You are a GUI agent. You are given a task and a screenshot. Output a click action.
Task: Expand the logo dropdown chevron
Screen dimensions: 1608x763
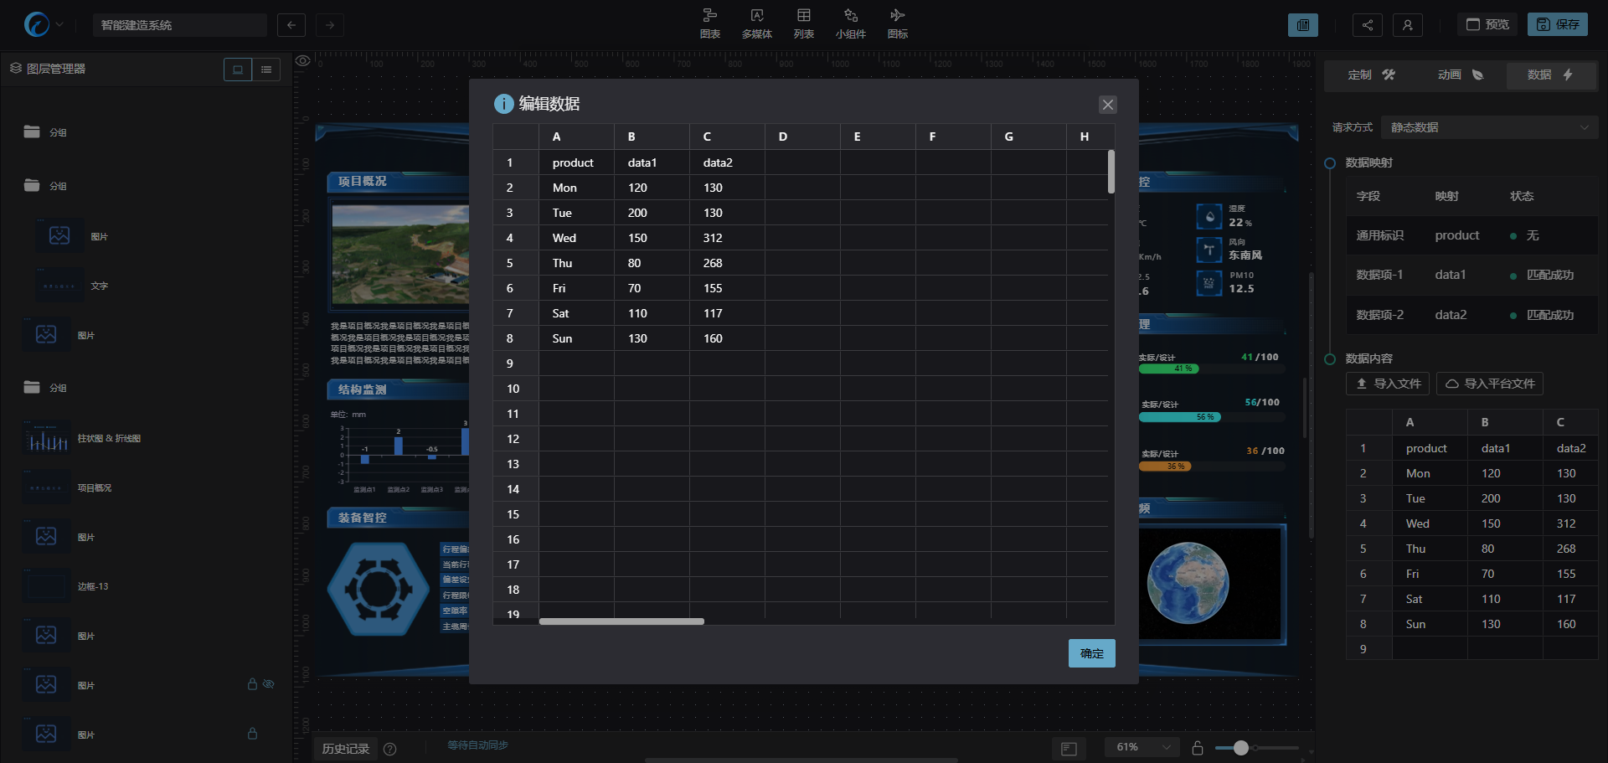click(x=59, y=25)
